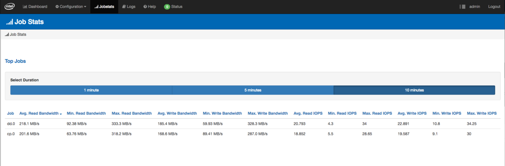Screen dimensions: 505x166
Task: Select the dd.0 job row
Action: pos(11,123)
